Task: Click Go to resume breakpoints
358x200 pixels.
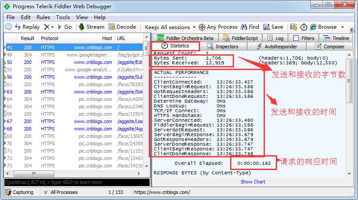Action: 65,27
